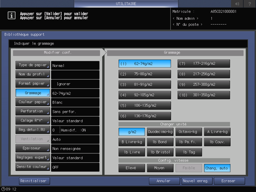Image resolution: width=256 pixels, height=192 pixels.
Task: Select weight (10) 301-350g/m2
Action: point(204,95)
